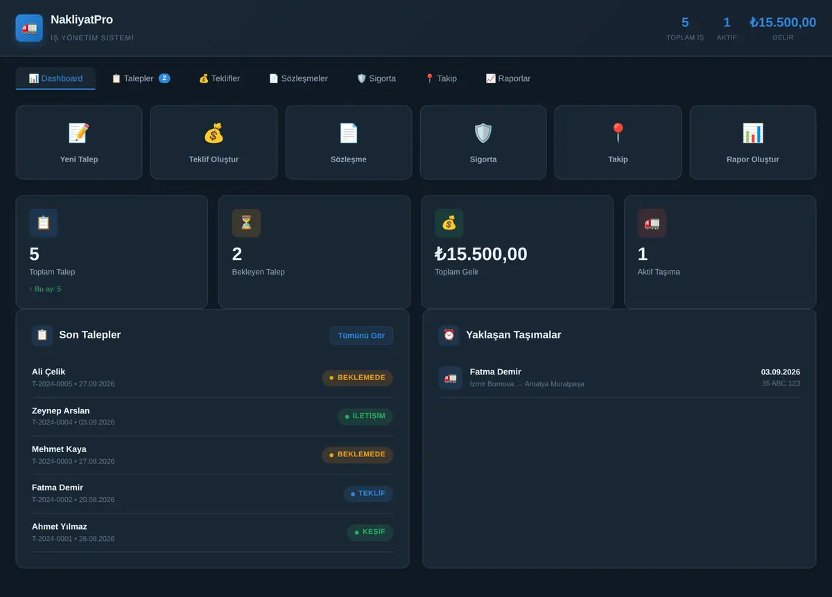The width and height of the screenshot is (832, 597).
Task: Click the clipboard icon beside Son Talepler
Action: pos(42,335)
